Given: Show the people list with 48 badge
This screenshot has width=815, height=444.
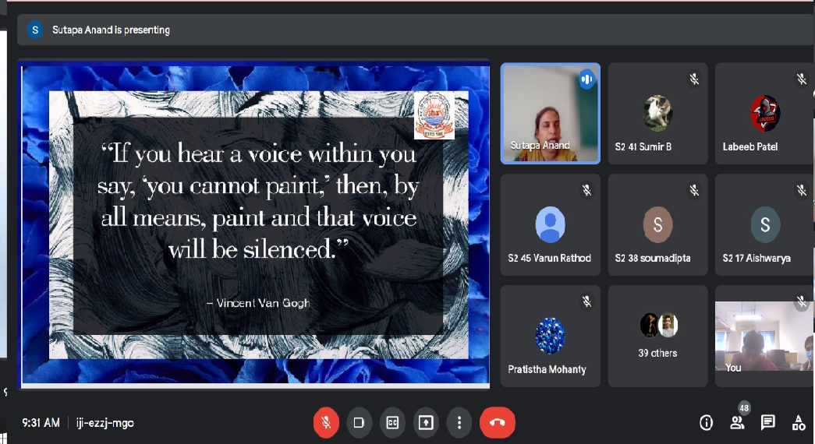Looking at the screenshot, I should tap(737, 422).
